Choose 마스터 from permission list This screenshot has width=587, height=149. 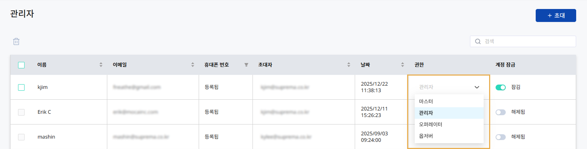tap(426, 101)
